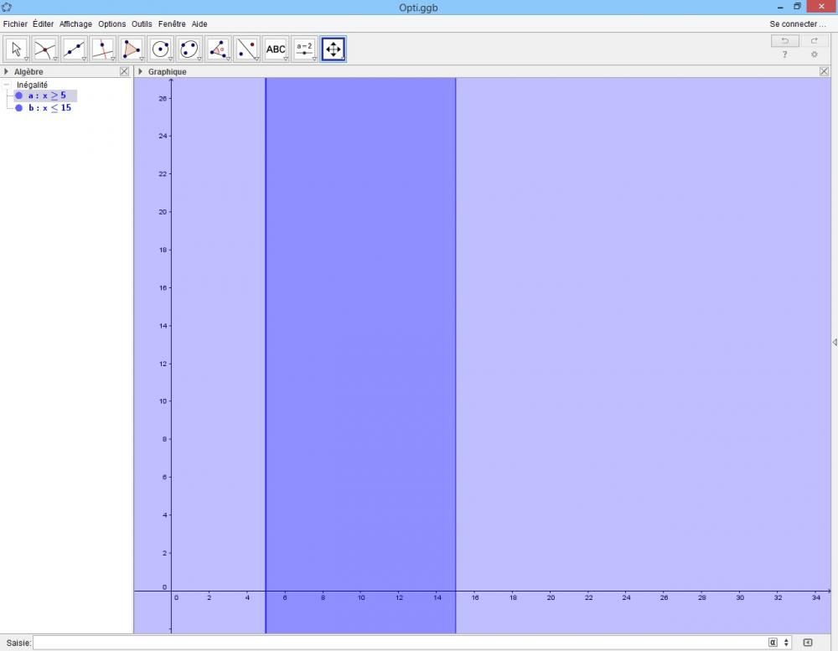Click the y-axis label 14

(x=163, y=325)
